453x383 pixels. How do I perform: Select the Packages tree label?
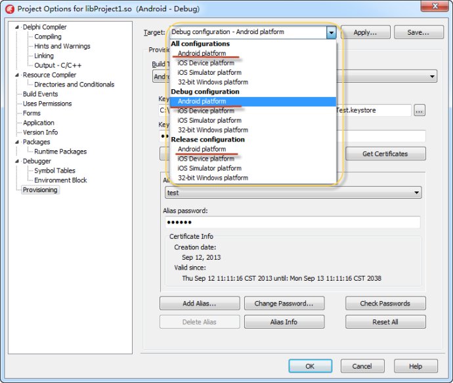tap(36, 142)
